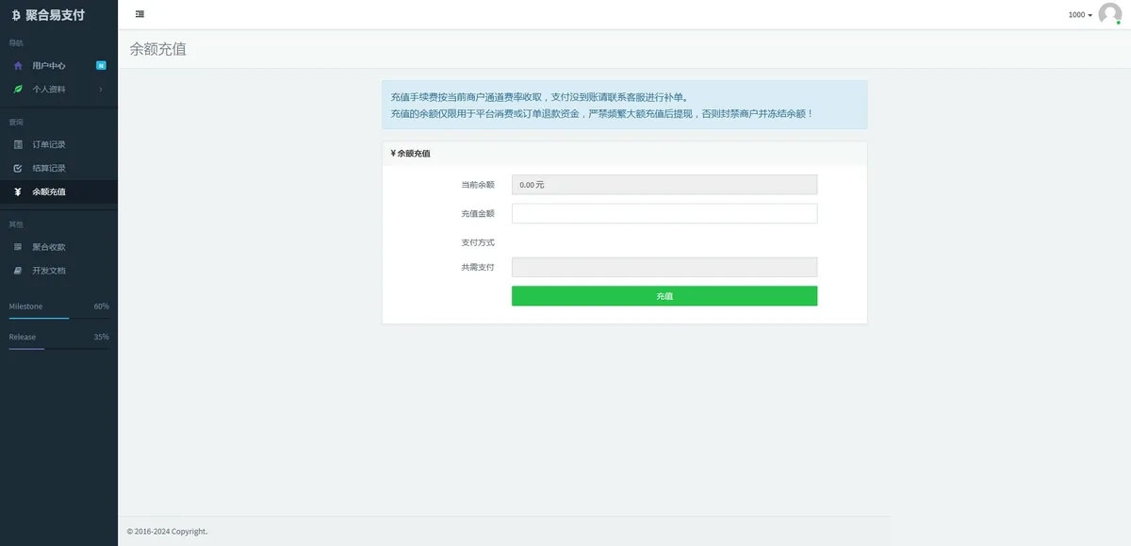
Task: Click the Milestone progress bar
Action: click(x=58, y=319)
